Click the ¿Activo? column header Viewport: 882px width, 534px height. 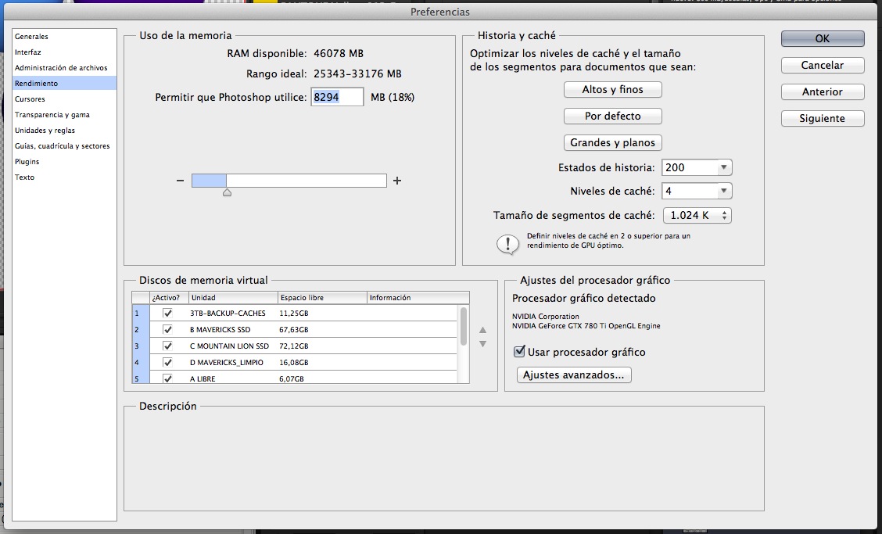point(169,298)
